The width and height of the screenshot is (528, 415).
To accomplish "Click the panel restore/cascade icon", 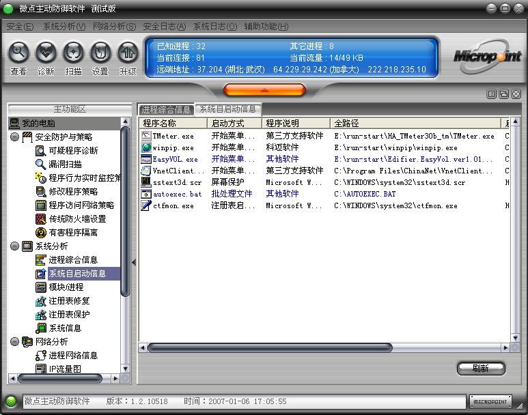I will point(504,94).
